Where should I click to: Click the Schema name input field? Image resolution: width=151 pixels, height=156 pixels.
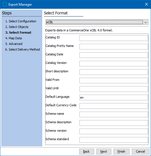pyautogui.click(x=114, y=114)
